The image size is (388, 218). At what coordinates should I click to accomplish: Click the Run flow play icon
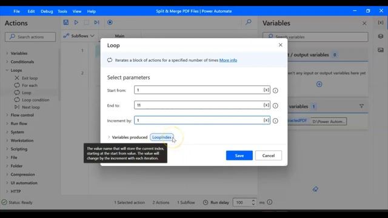tap(76, 22)
